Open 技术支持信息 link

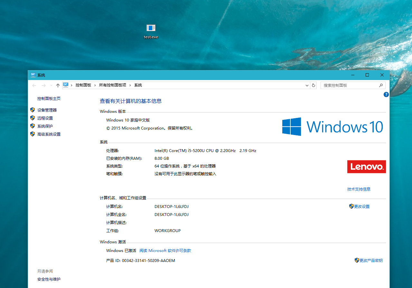click(x=359, y=189)
